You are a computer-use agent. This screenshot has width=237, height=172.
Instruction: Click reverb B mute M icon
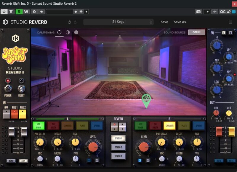click(x=140, y=160)
